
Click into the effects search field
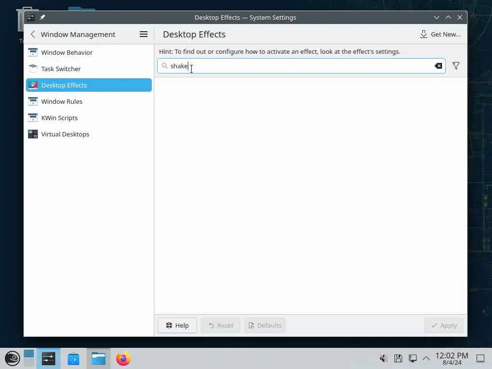pos(301,66)
